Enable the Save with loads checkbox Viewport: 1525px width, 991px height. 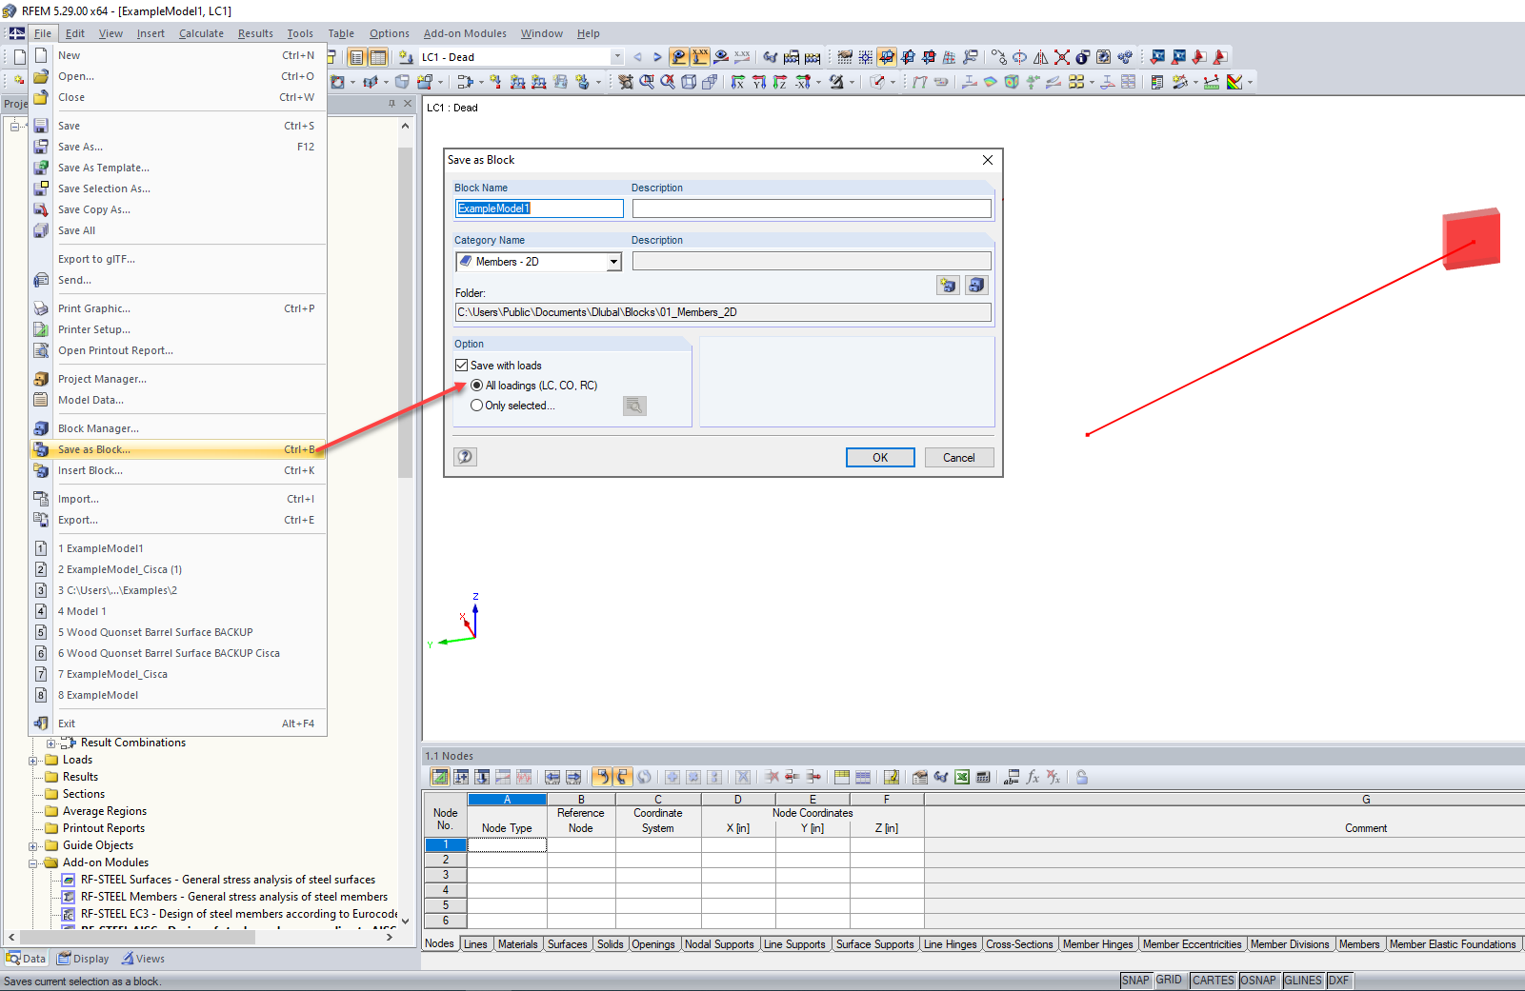(462, 365)
